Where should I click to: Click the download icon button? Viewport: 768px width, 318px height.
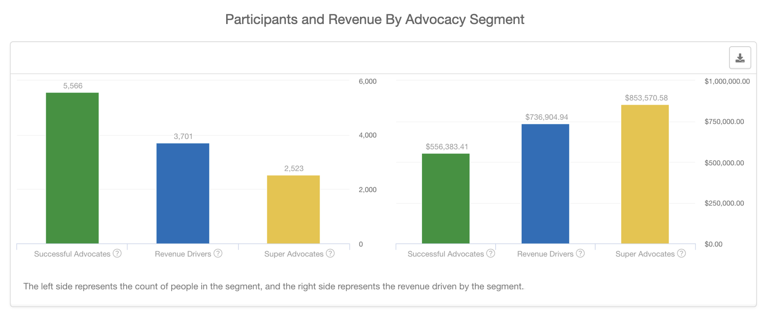[x=740, y=58]
